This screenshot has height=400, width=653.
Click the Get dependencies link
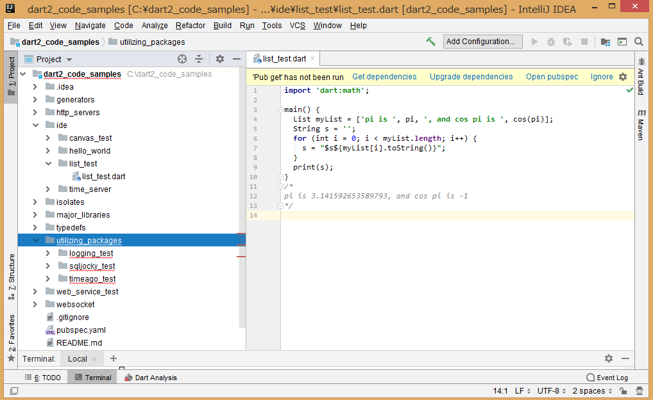[x=384, y=77]
